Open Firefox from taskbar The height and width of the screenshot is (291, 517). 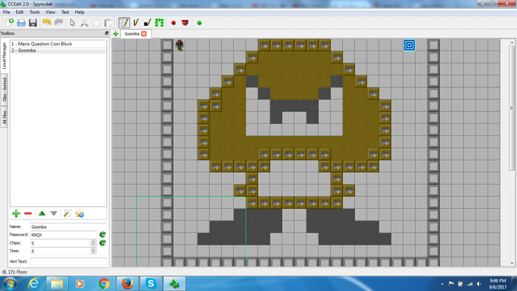(x=127, y=283)
